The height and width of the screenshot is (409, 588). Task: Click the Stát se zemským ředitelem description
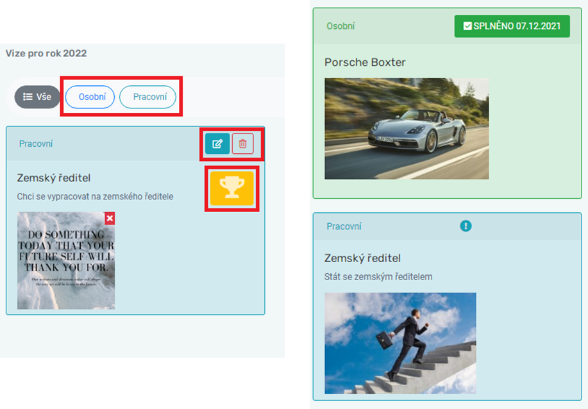(x=378, y=277)
